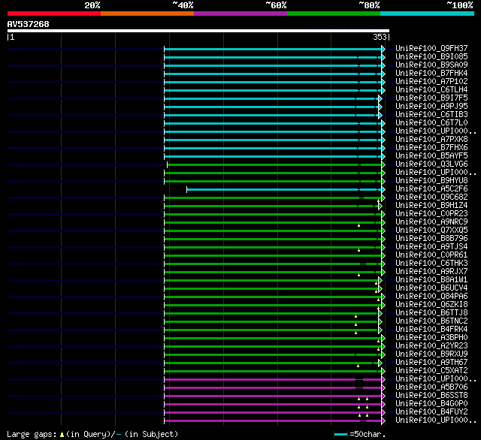Click the arrowhead ending the Q9FH37 alignment
Image resolution: width=481 pixels, height=440 pixels.
coord(383,49)
